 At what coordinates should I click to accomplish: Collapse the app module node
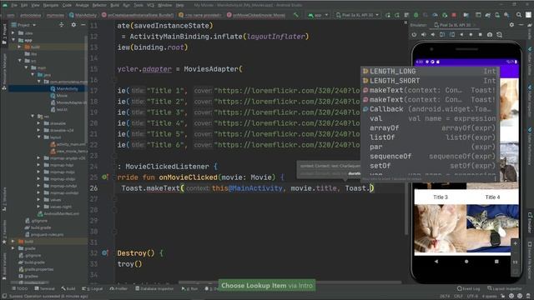(13, 40)
